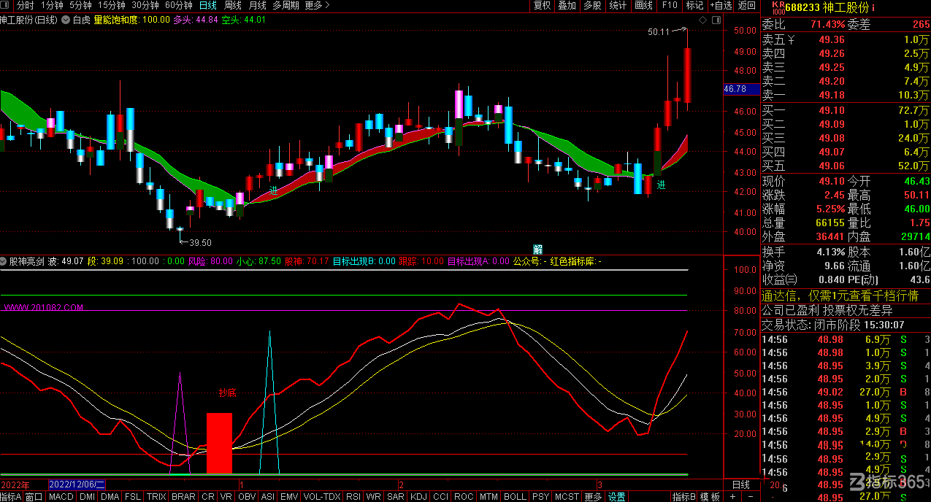Switch to 周线 weekly chart

[x=232, y=5]
